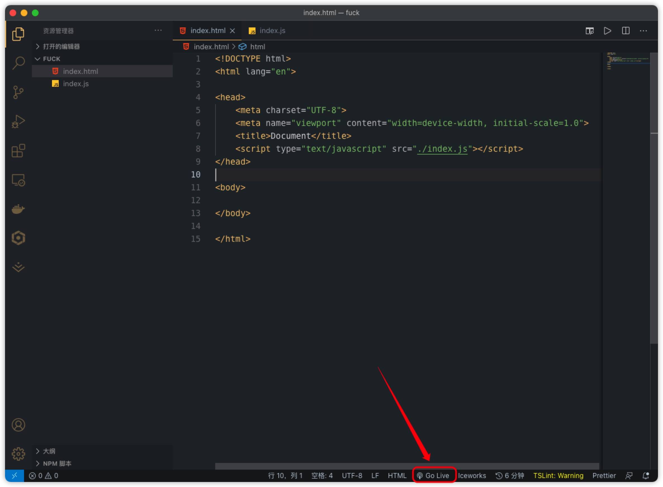Click Iceworks in status bar
Viewport: 663px width, 487px height.
[472, 476]
